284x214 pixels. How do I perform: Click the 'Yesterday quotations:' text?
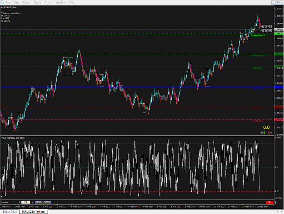[11, 13]
